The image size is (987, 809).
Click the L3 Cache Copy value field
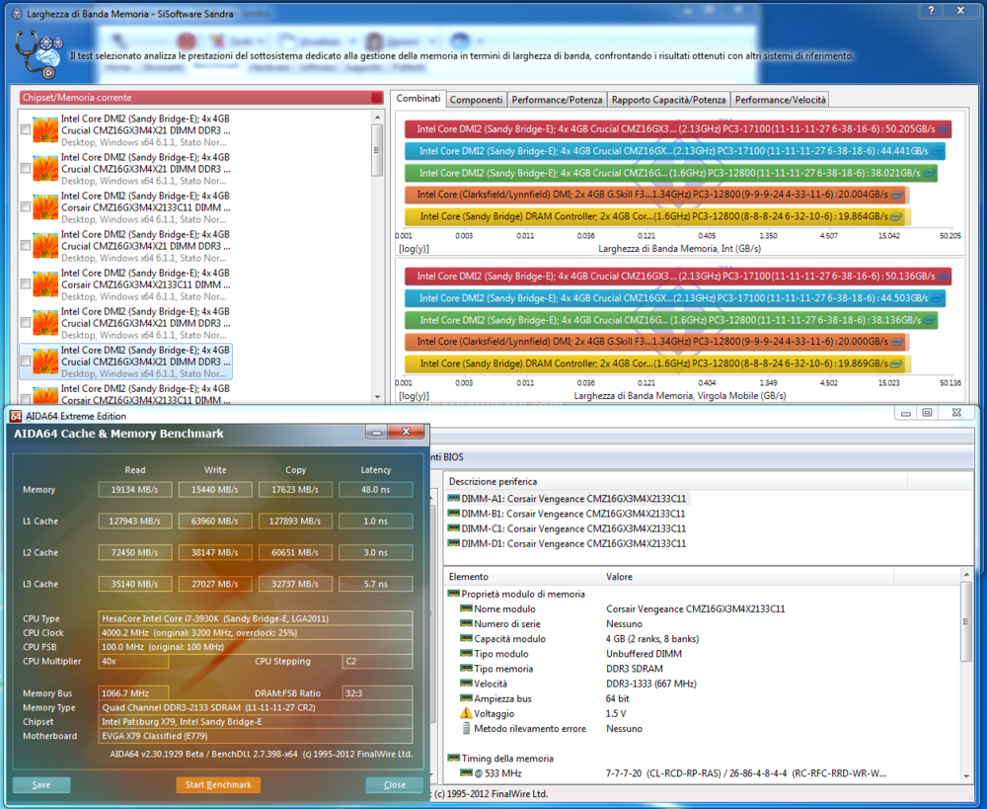(295, 584)
